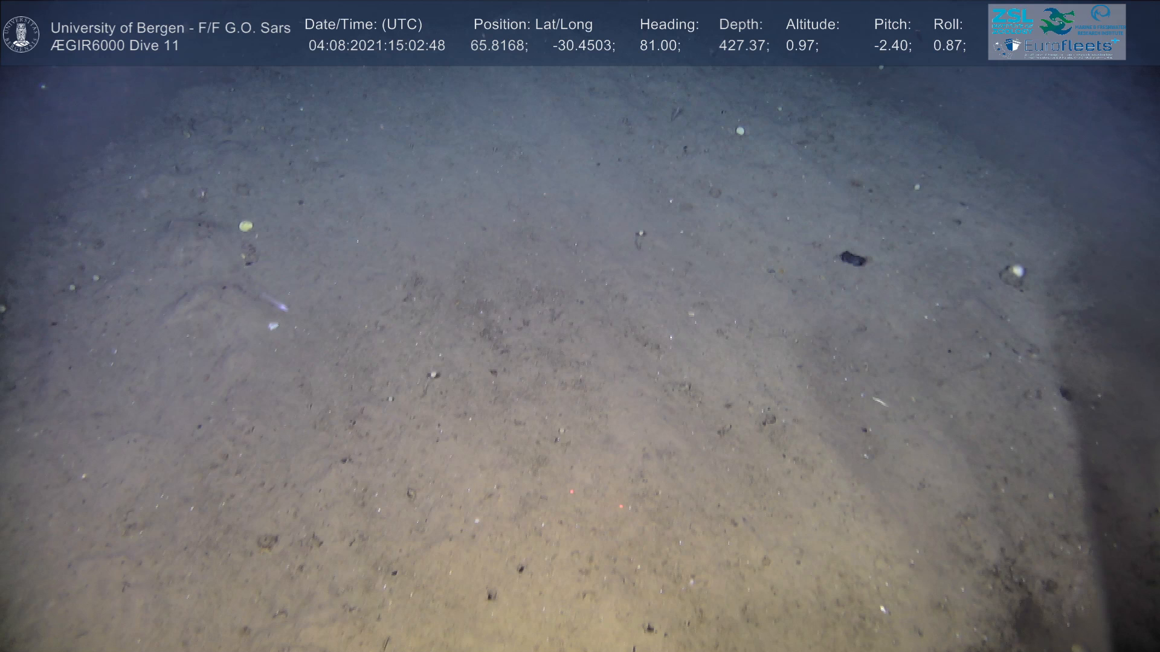Click the Position: Lat/Long header label
The height and width of the screenshot is (652, 1160).
pos(533,24)
